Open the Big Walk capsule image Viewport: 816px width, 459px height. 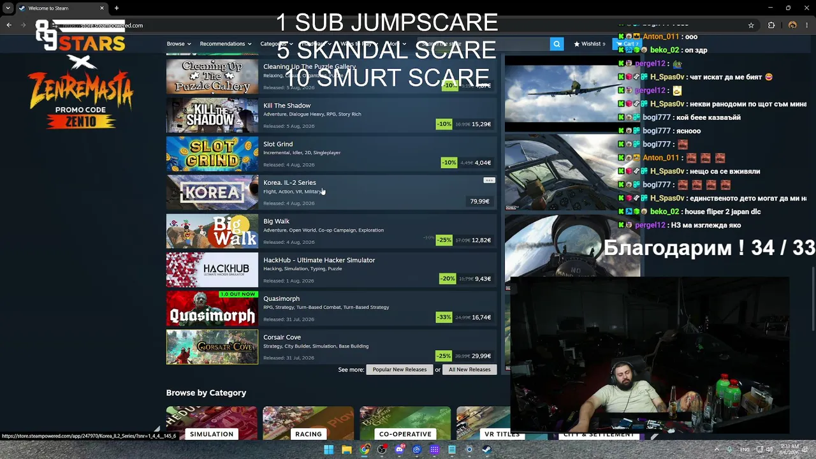click(212, 231)
